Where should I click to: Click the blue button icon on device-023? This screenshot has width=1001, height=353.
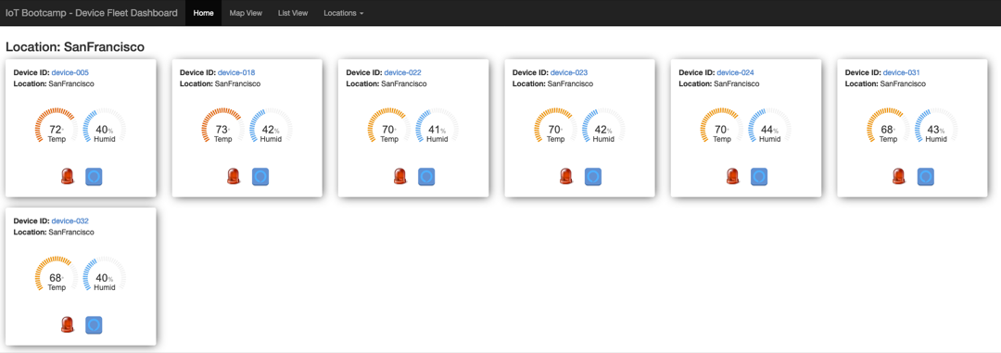tap(593, 177)
